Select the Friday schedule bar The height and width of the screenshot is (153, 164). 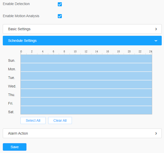point(86,102)
